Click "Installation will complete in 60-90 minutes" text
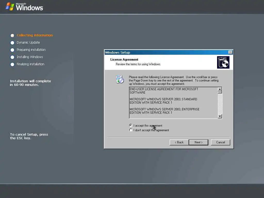The image size is (264, 198). (x=30, y=83)
